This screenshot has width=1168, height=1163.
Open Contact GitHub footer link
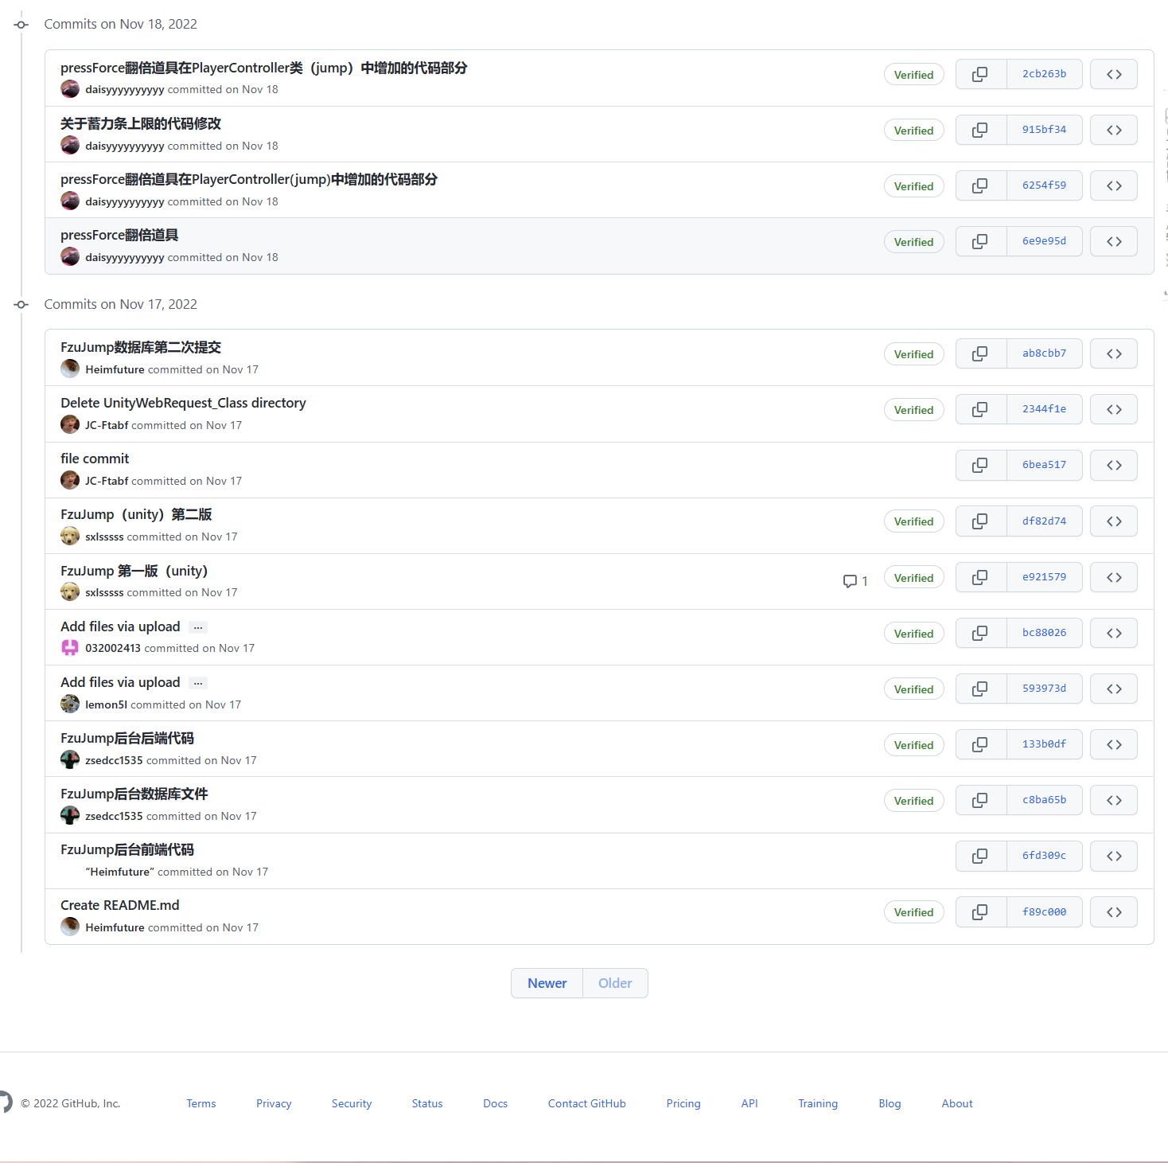click(x=587, y=1103)
